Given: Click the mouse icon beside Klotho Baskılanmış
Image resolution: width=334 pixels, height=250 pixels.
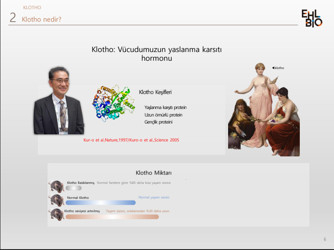Looking at the screenshot, I should pos(56,185).
